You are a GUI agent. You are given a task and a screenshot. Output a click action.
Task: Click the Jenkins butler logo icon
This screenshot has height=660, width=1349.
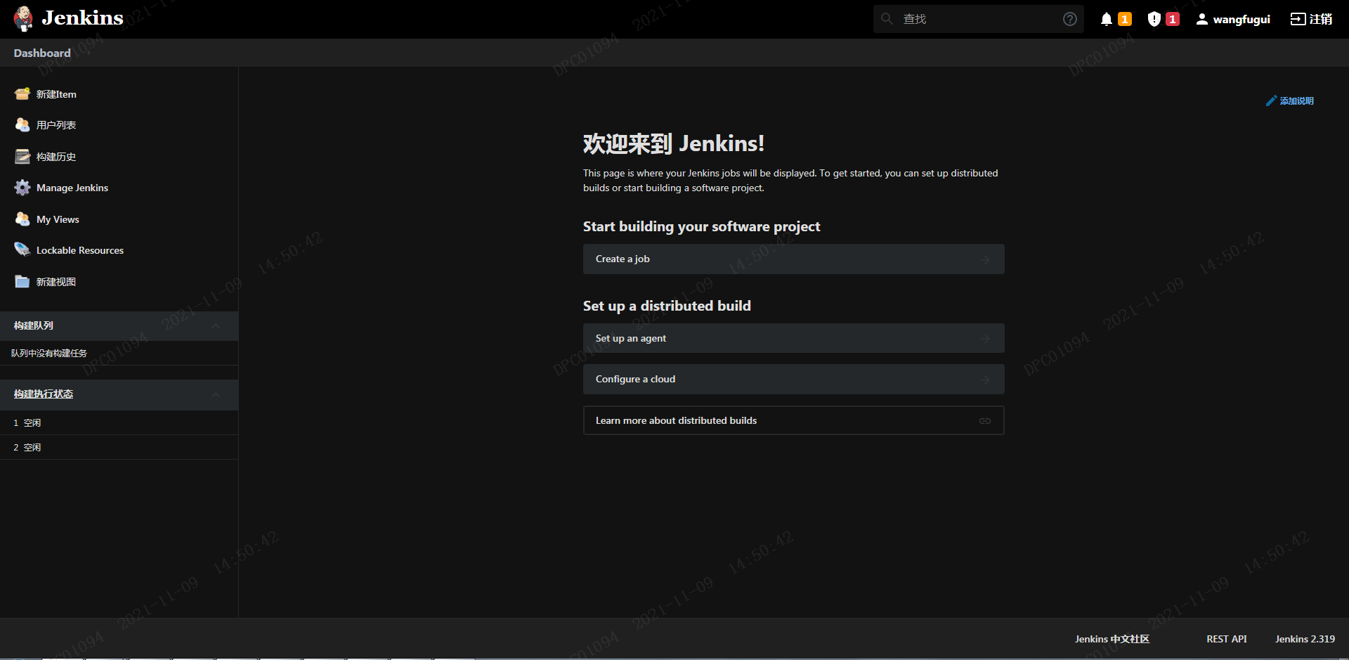(x=23, y=19)
